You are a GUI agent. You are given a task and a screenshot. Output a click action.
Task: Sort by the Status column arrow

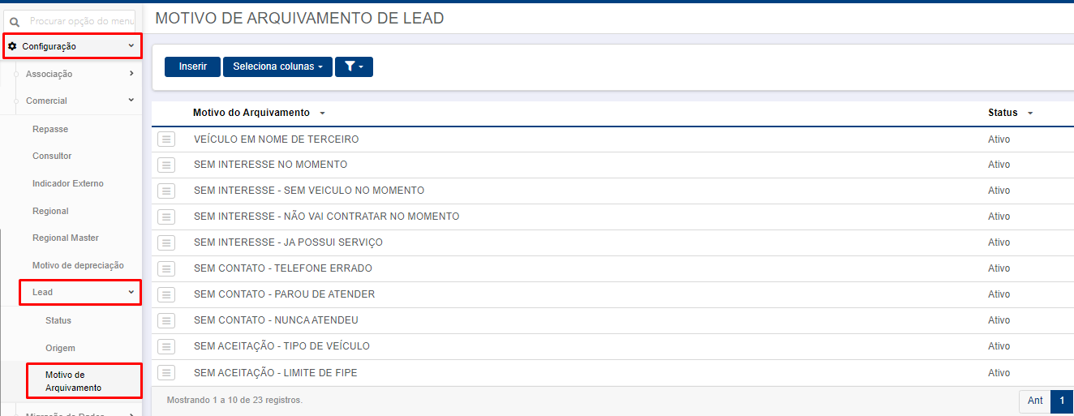pyautogui.click(x=1030, y=114)
